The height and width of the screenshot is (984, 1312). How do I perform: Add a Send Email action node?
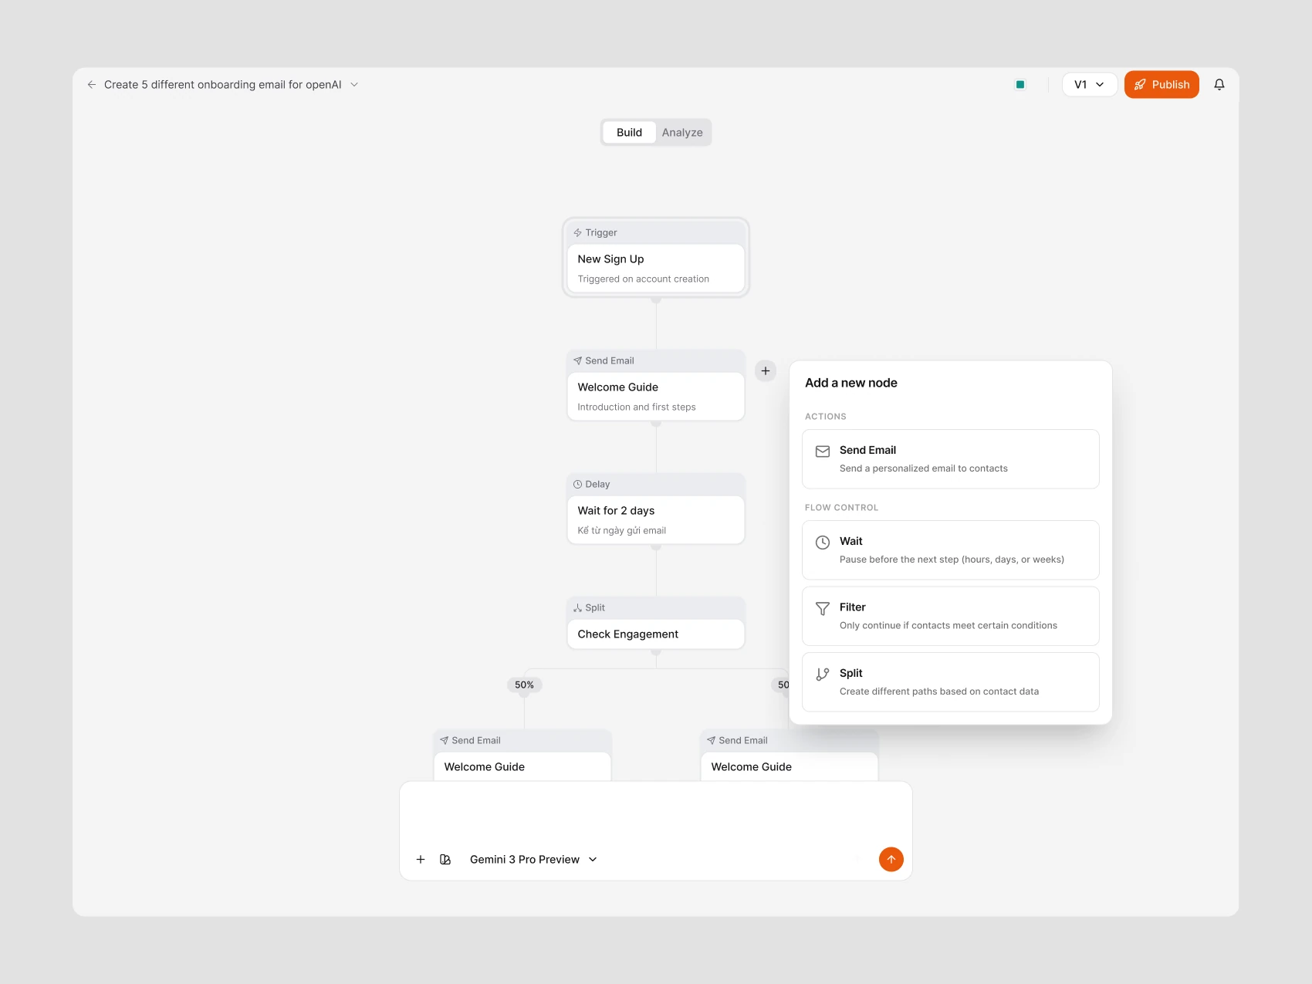(x=951, y=459)
